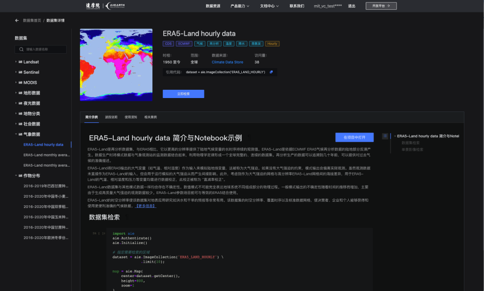The image size is (484, 291).
Task: Switch to the 相关案例 tab
Action: click(x=150, y=117)
